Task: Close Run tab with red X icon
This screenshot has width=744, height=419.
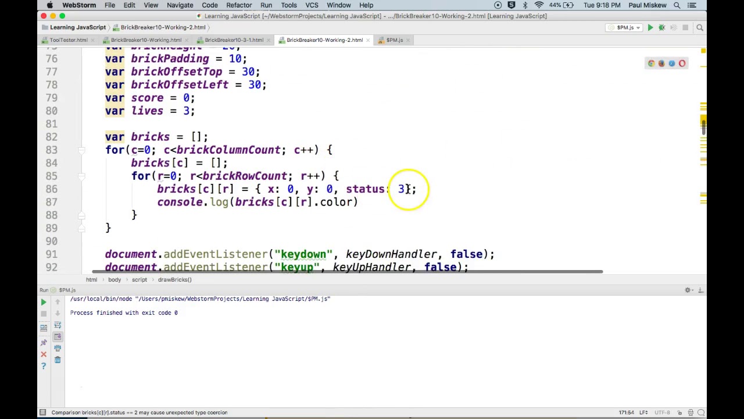Action: [x=43, y=354]
